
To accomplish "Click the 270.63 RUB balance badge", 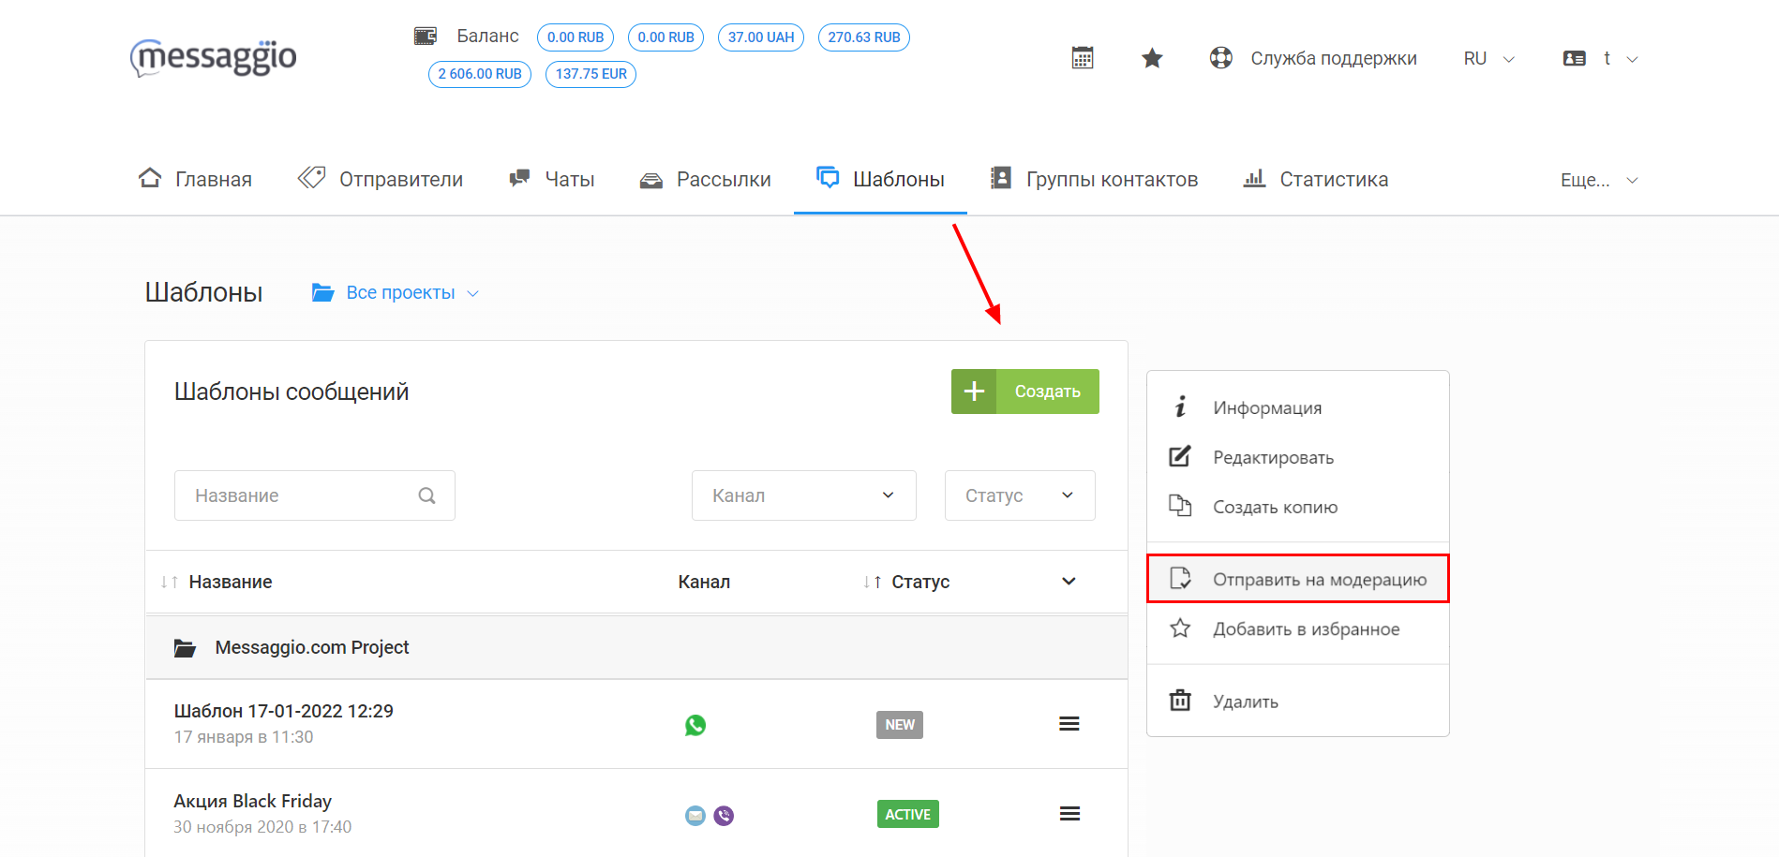I will coord(864,37).
